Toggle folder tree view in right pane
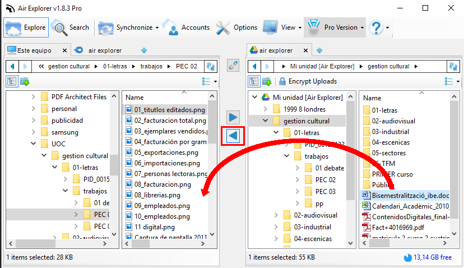This screenshot has height=268, width=464. (x=254, y=81)
